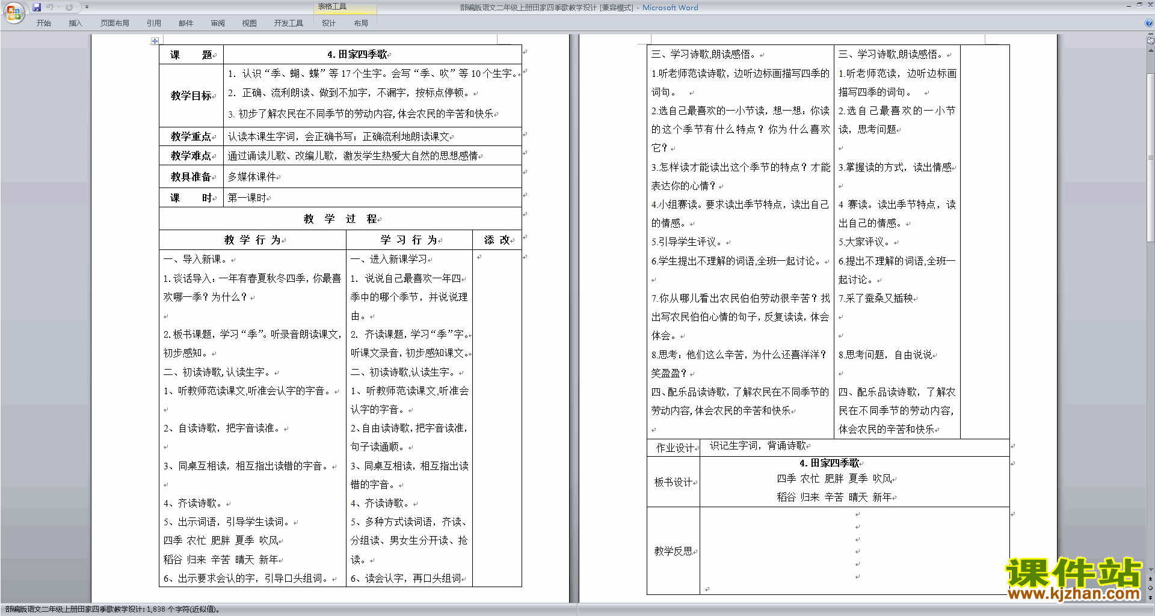The height and width of the screenshot is (616, 1155).
Task: Open the round Office button menu
Action: (x=13, y=13)
